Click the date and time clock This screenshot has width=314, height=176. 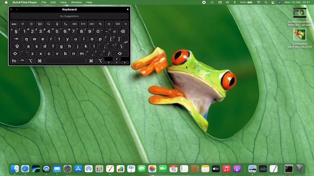click(297, 2)
